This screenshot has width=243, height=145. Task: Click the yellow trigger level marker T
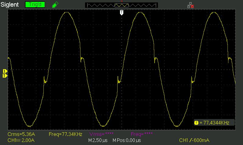[x=5, y=76]
